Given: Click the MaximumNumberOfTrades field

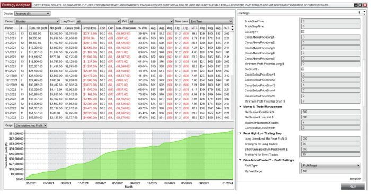Looking at the screenshot, I should tap(331, 123).
